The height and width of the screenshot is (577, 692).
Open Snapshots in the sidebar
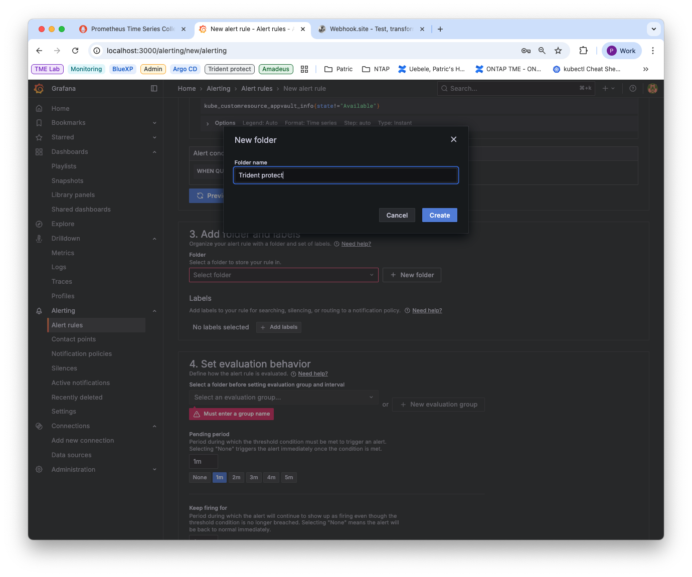point(67,180)
